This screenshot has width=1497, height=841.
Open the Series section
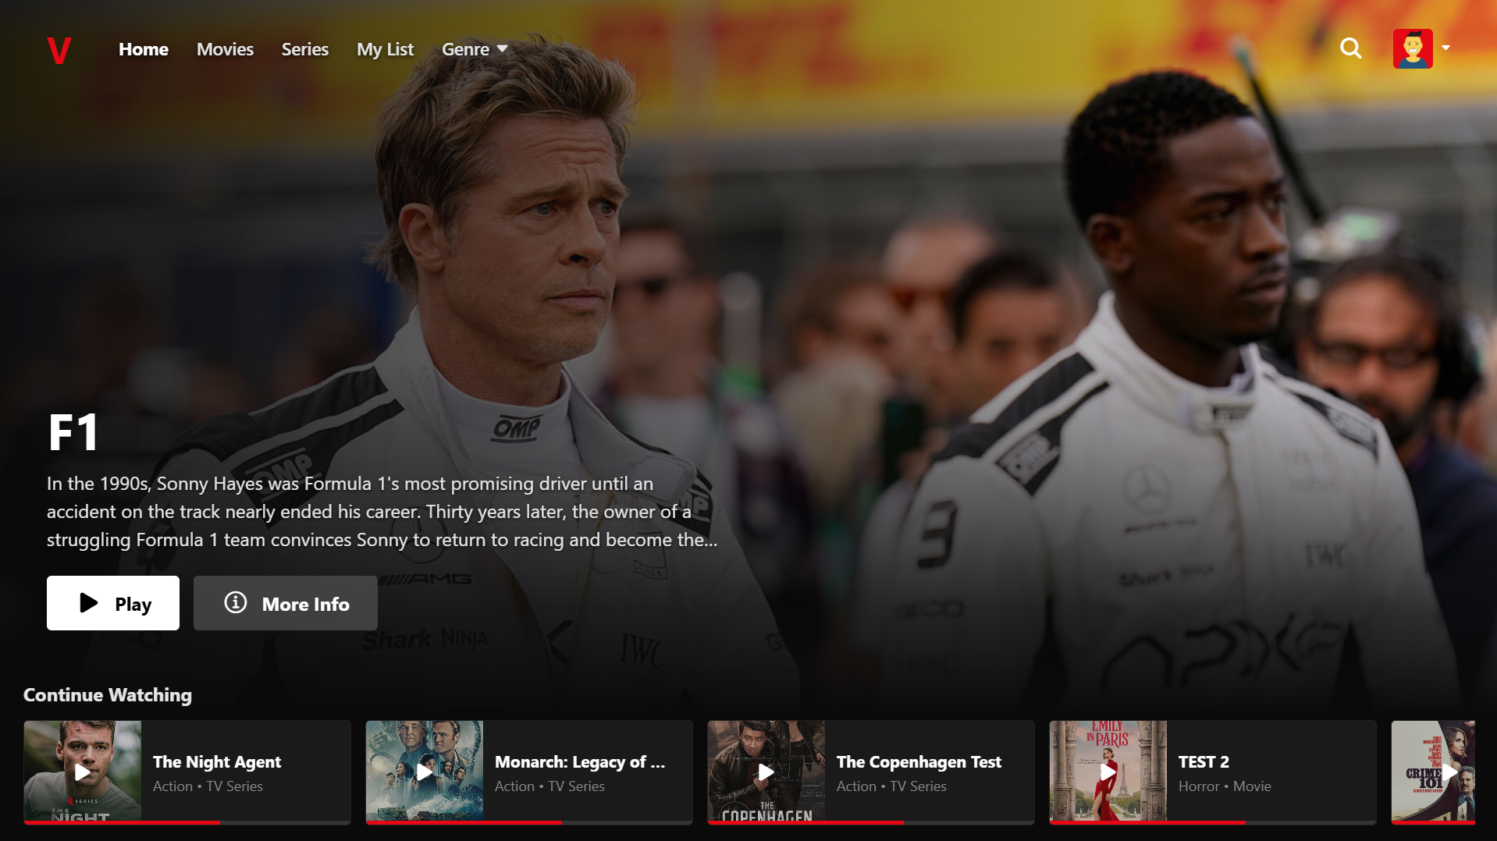click(304, 49)
